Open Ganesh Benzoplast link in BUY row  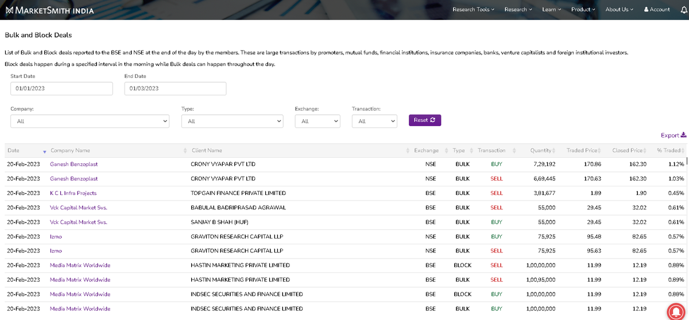[x=73, y=164]
